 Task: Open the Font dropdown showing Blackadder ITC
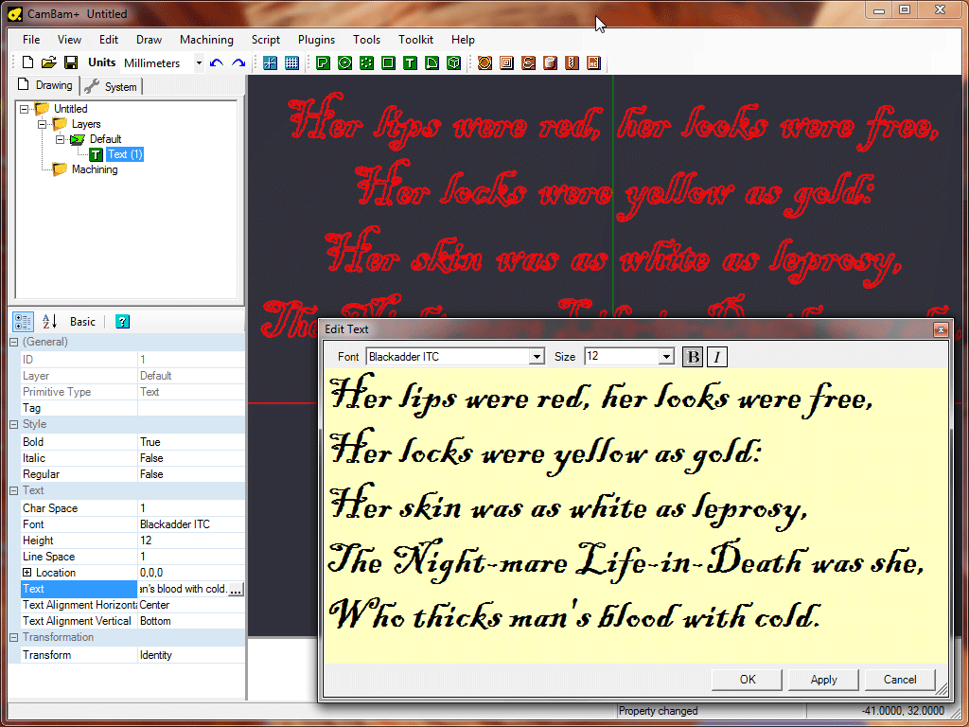(537, 357)
